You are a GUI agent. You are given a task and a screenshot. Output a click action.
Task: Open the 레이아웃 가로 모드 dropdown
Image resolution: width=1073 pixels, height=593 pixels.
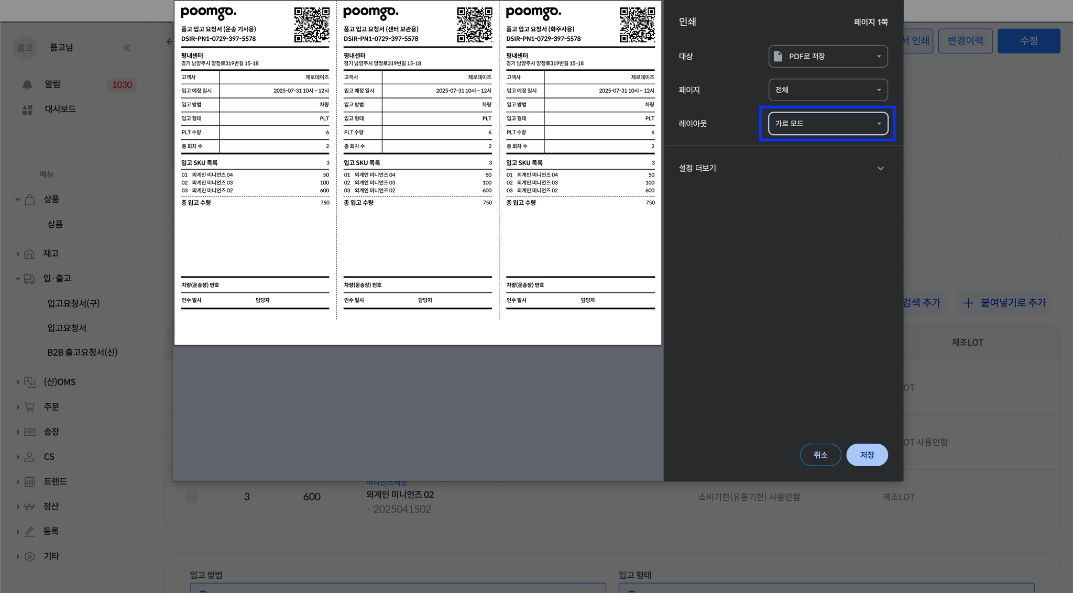pyautogui.click(x=828, y=124)
